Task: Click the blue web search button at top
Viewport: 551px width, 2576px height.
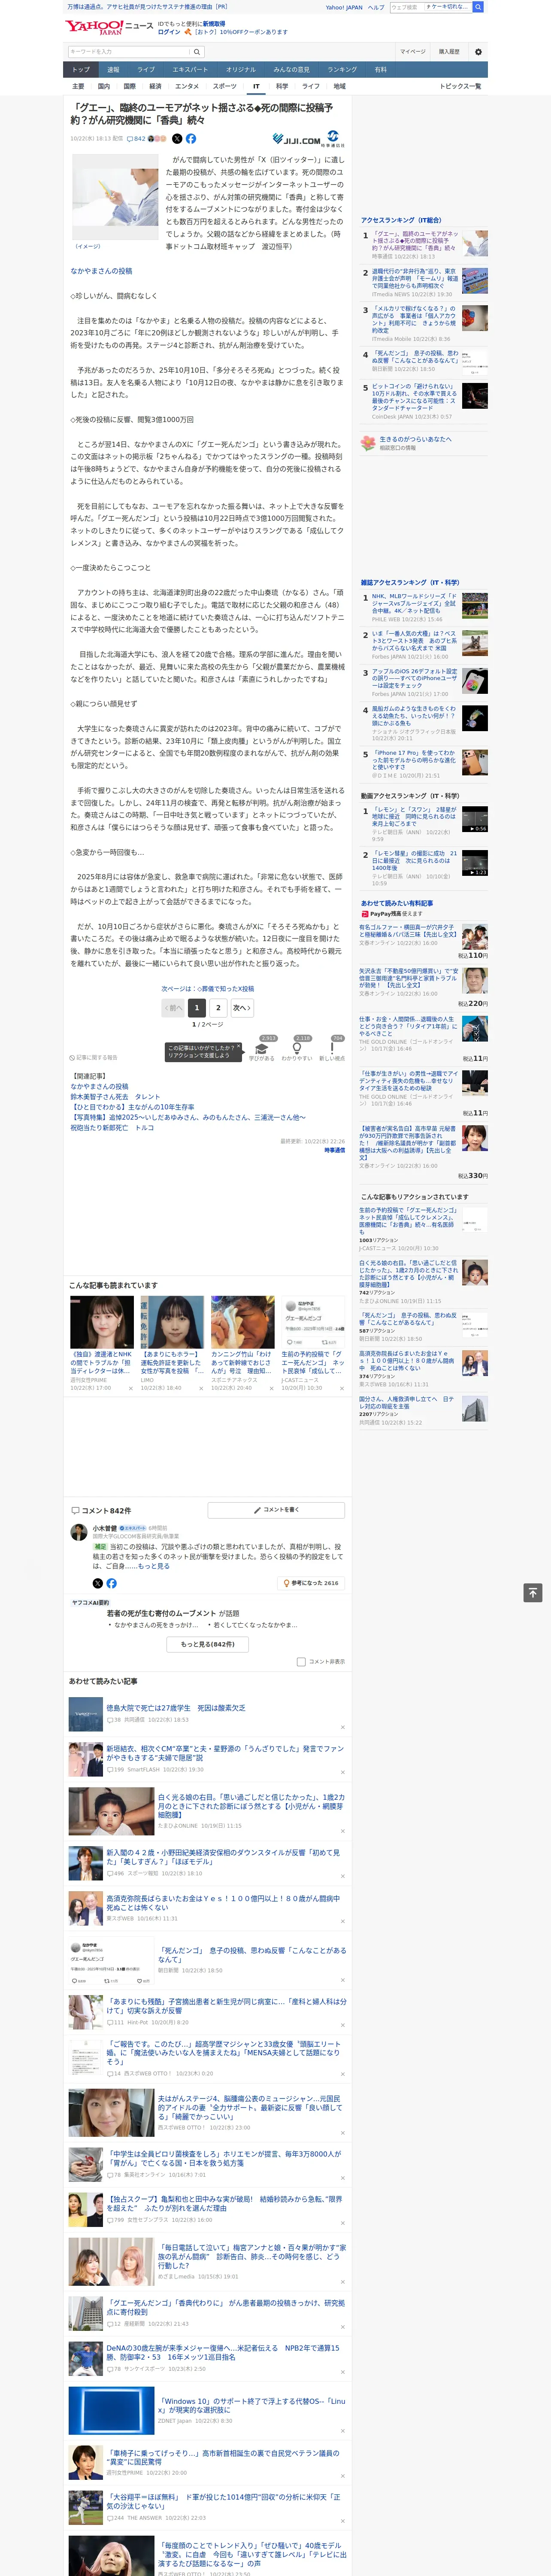Action: pyautogui.click(x=478, y=7)
